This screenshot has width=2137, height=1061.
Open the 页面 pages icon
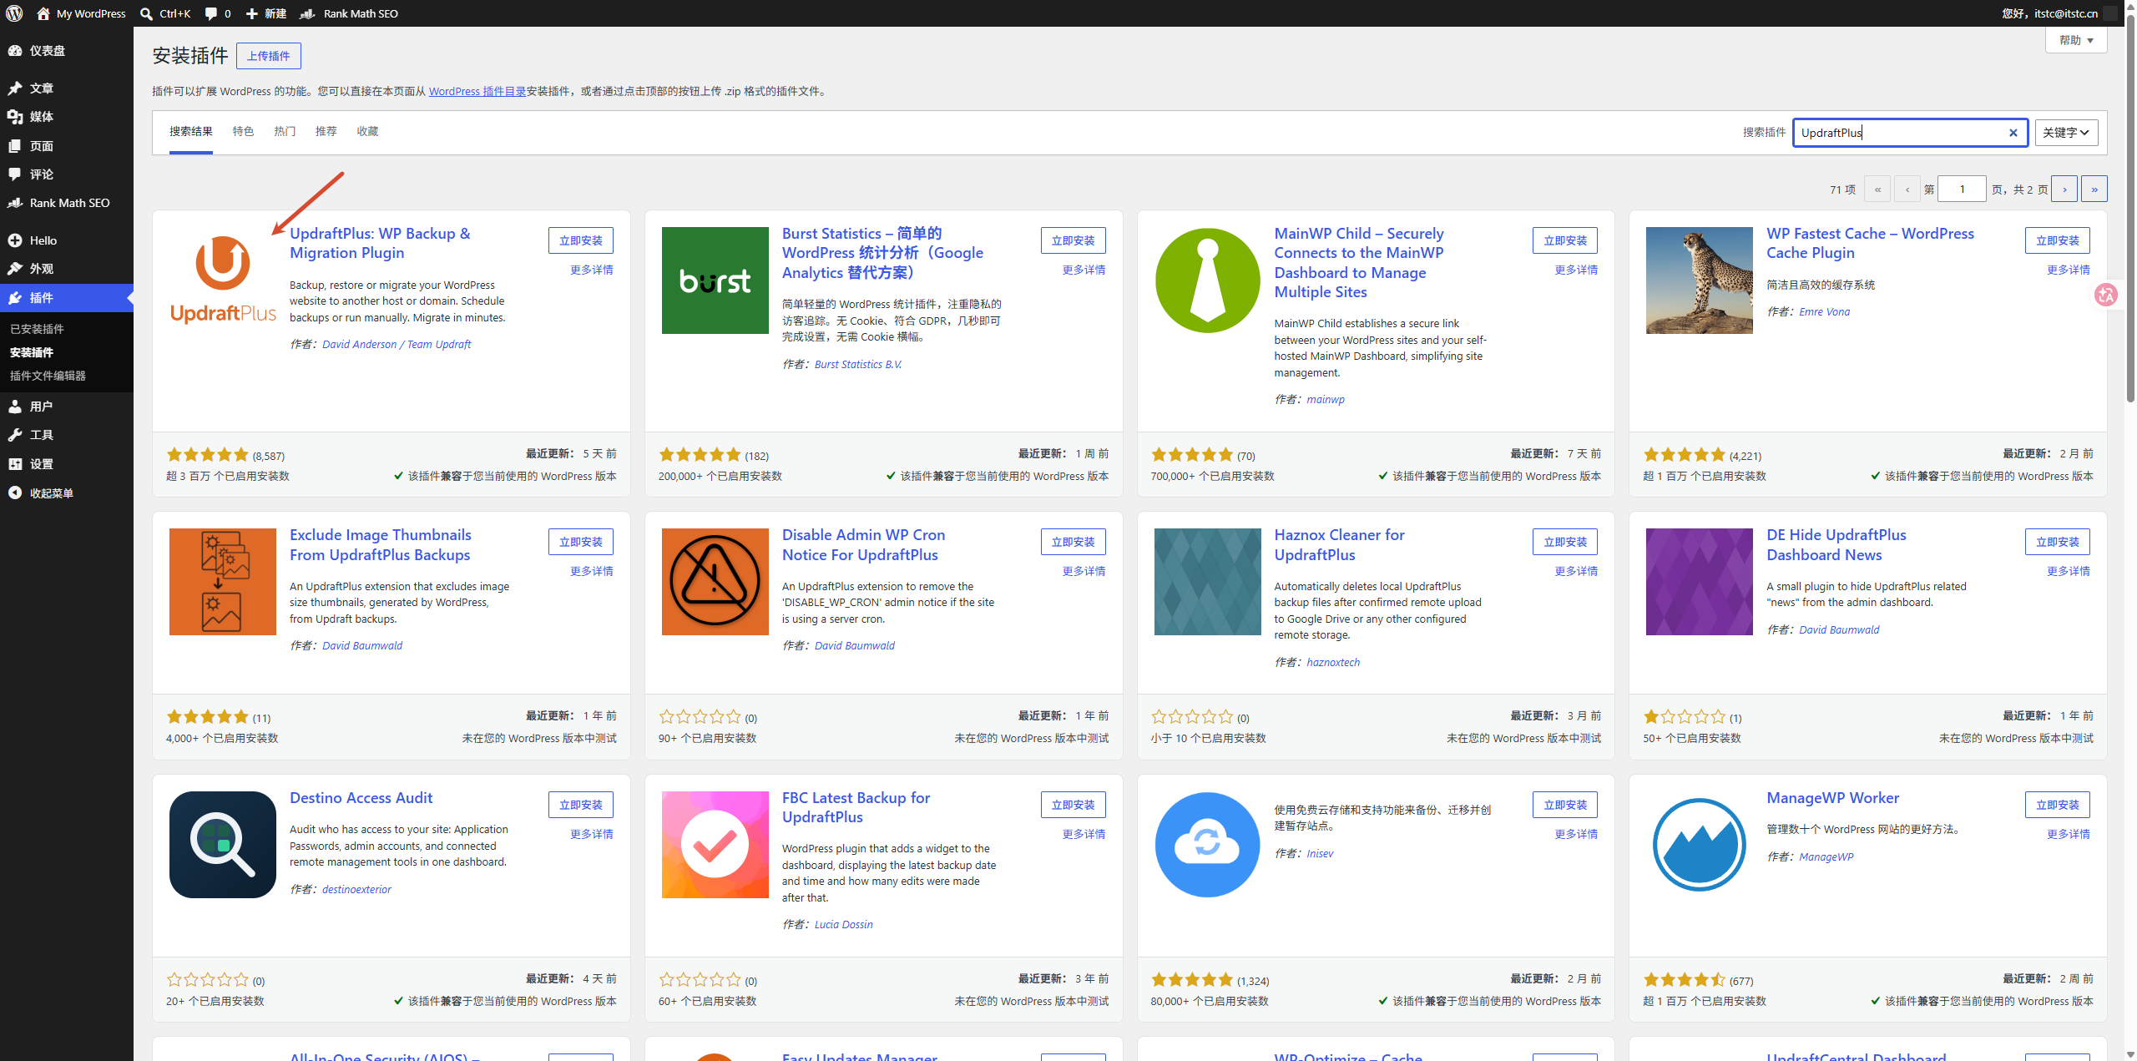15,146
